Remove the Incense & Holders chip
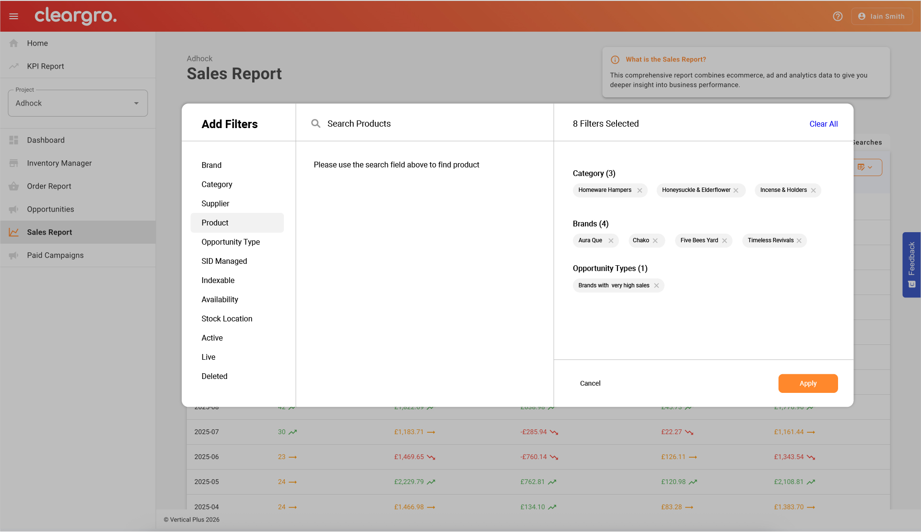The height and width of the screenshot is (532, 921). 813,190
